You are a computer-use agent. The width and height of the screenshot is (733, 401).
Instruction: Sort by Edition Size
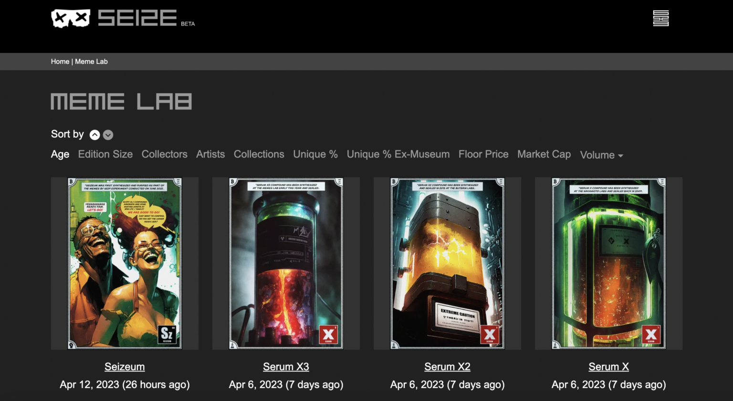[105, 154]
